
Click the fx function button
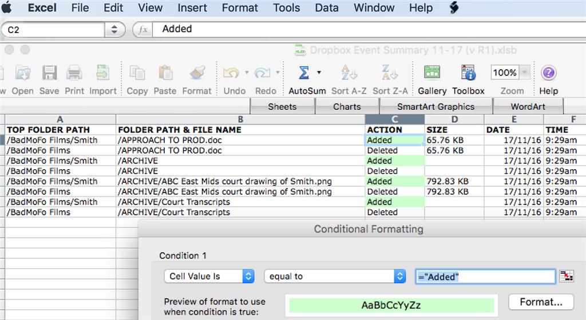142,30
